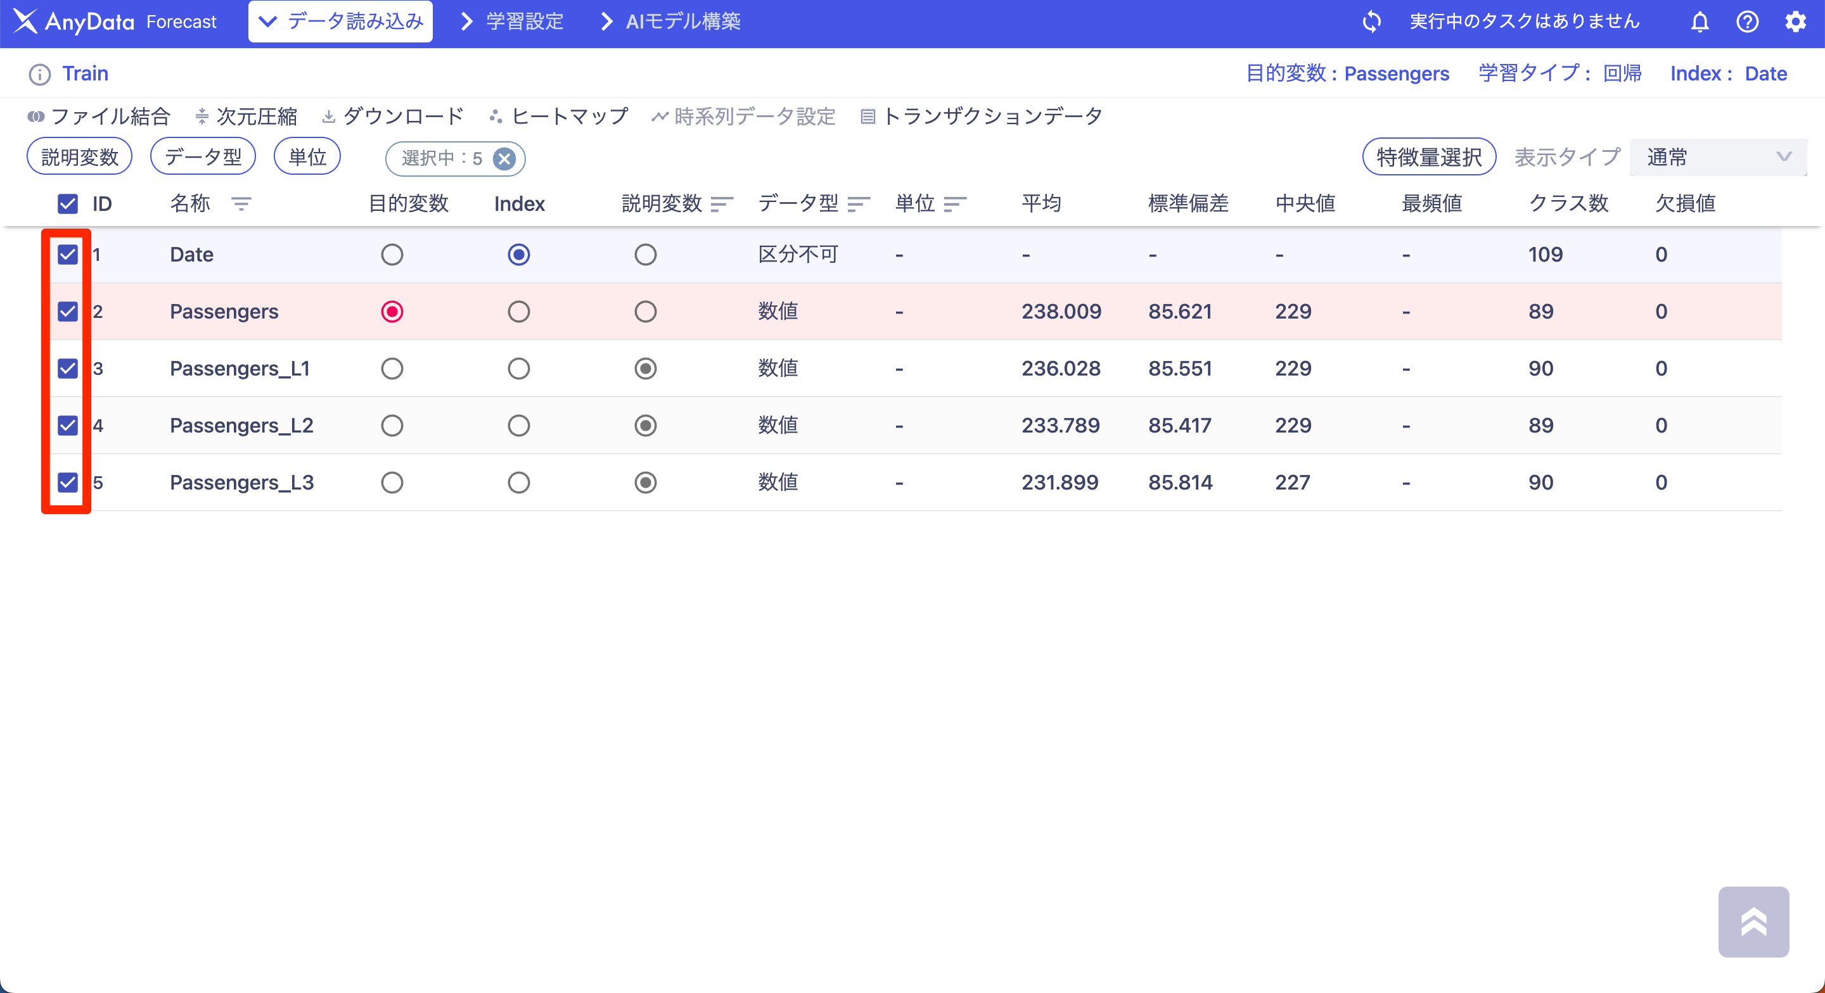Viewport: 1825px width, 993px height.
Task: Click the データ型 pill button
Action: [203, 156]
